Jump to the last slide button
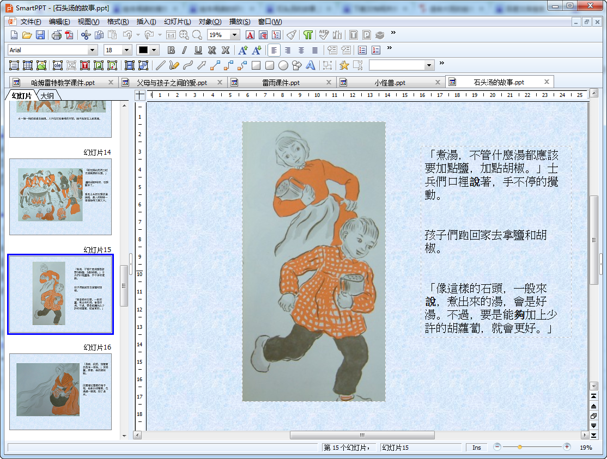This screenshot has width=607, height=459. 593,436
